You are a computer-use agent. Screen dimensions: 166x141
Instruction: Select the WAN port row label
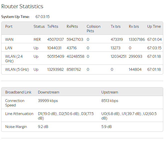pyautogui.click(x=9, y=39)
